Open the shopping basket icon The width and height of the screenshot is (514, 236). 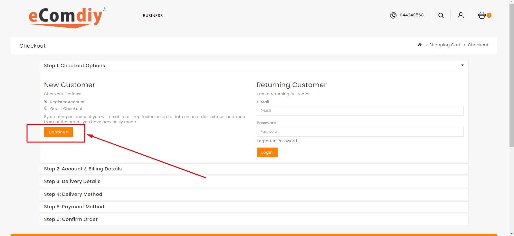482,15
